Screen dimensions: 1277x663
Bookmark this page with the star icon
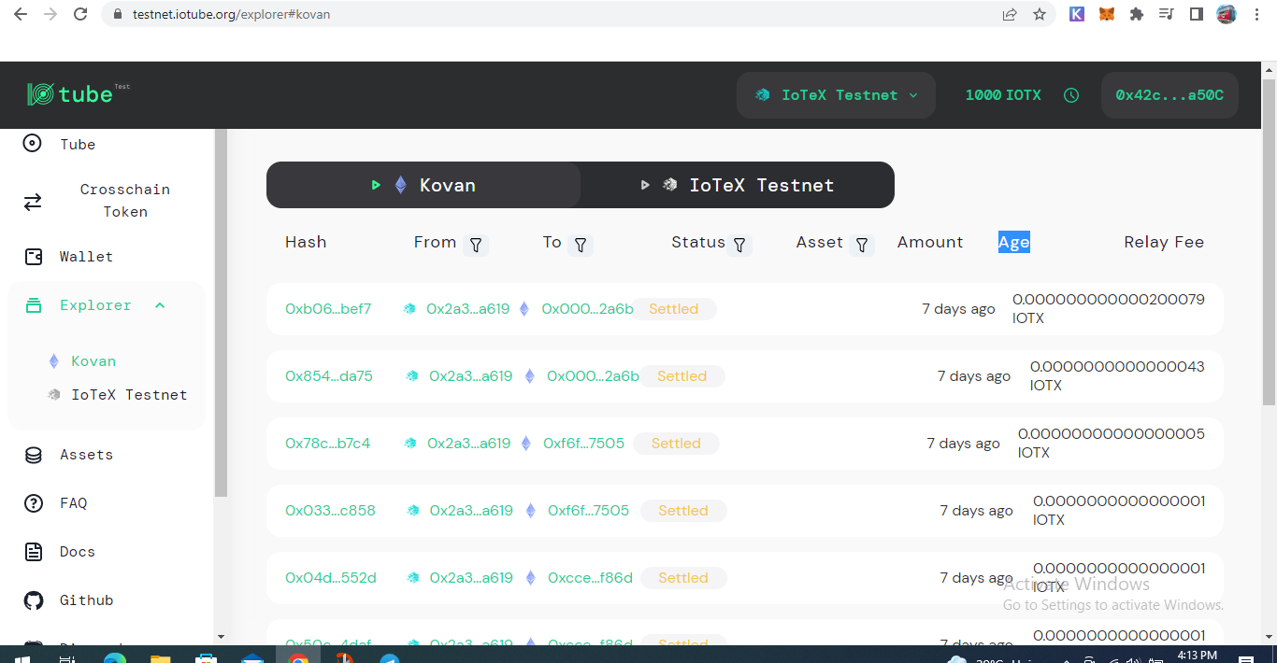(x=1040, y=14)
